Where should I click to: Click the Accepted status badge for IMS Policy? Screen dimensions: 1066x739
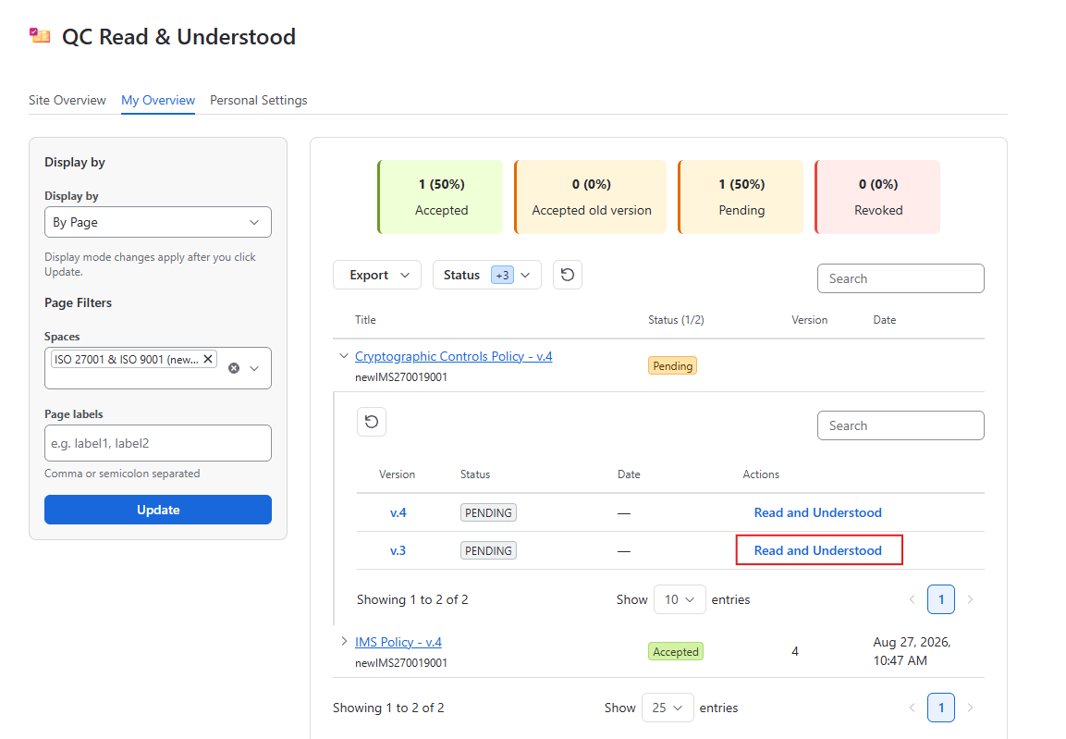(676, 651)
